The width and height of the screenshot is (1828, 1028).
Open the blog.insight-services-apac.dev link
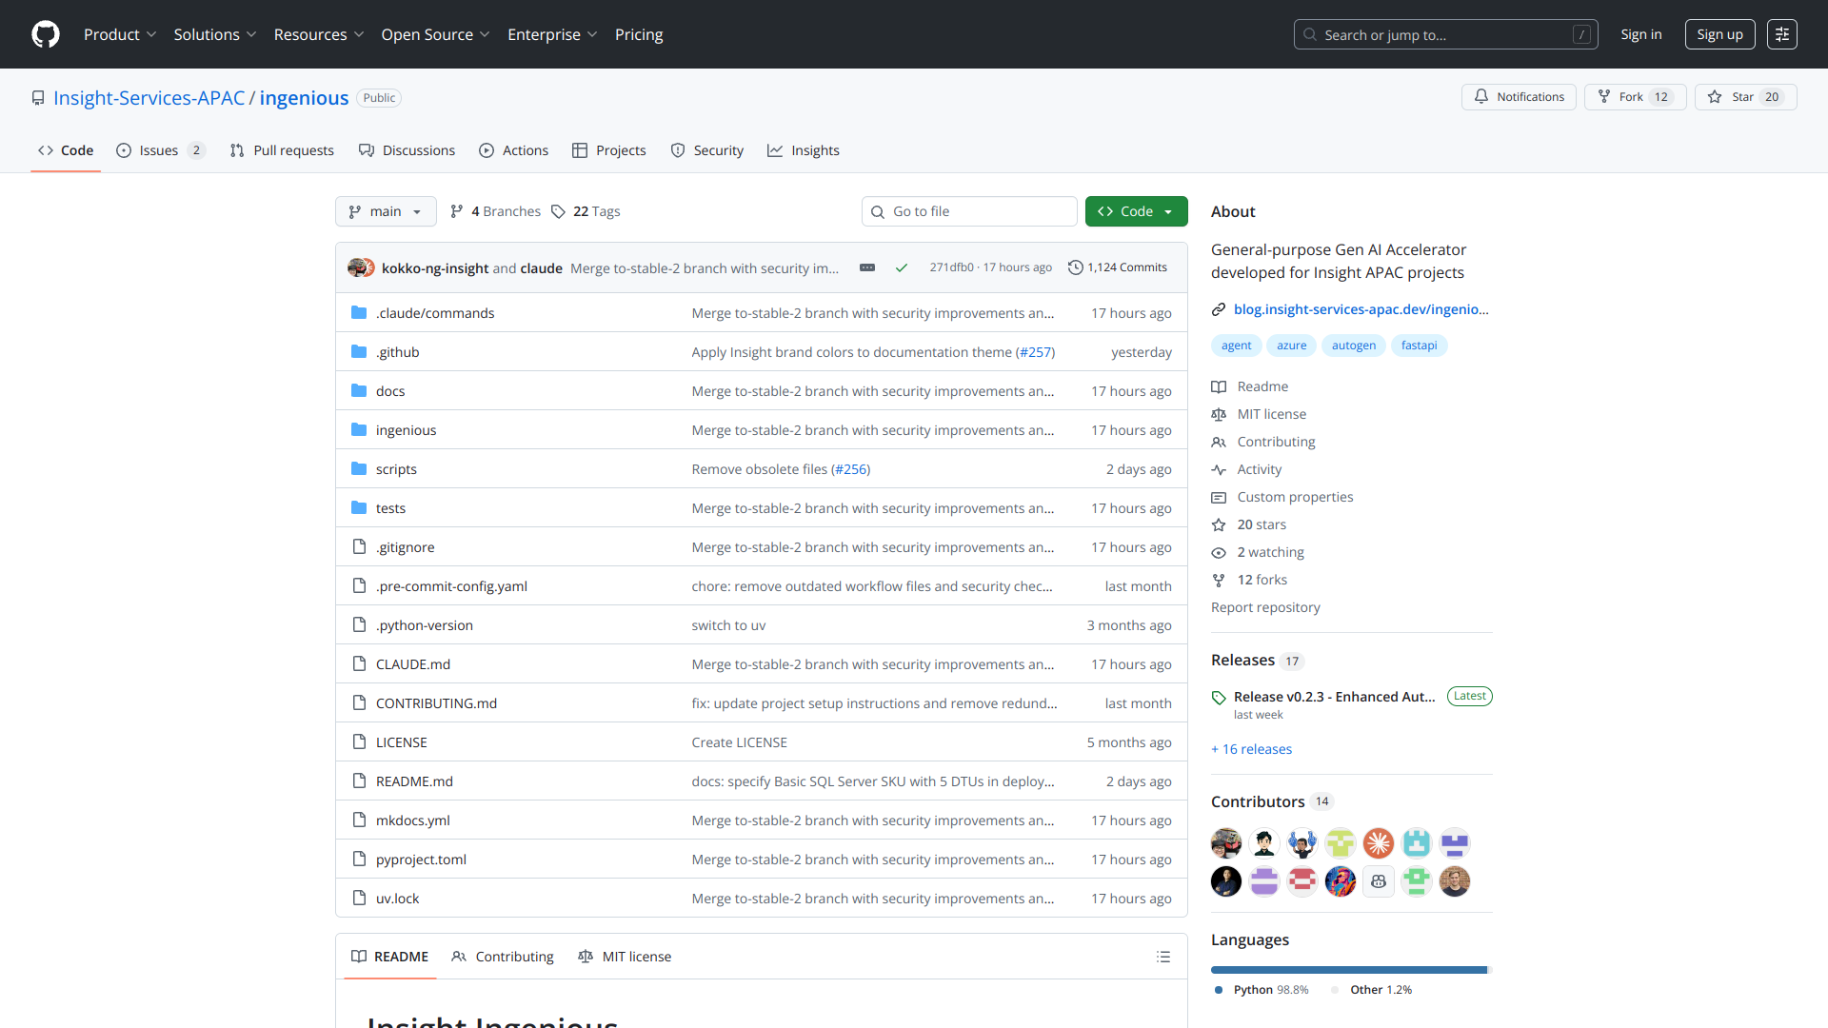pyautogui.click(x=1361, y=309)
